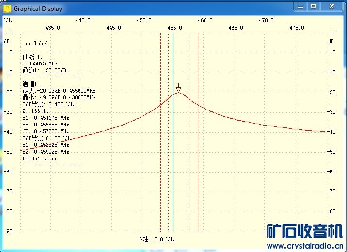Image resolution: width=347 pixels, height=252 pixels.
Task: Click the Graphical Display window icon
Action: pos(7,9)
